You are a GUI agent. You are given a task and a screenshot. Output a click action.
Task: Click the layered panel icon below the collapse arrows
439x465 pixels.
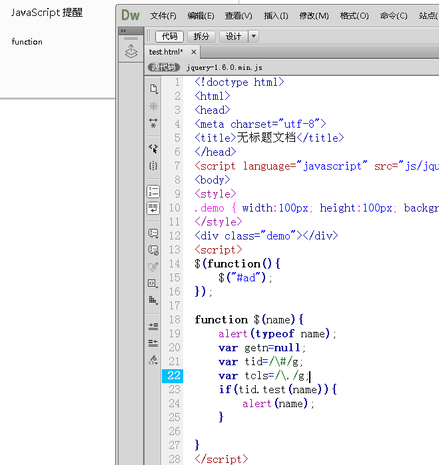(131, 51)
